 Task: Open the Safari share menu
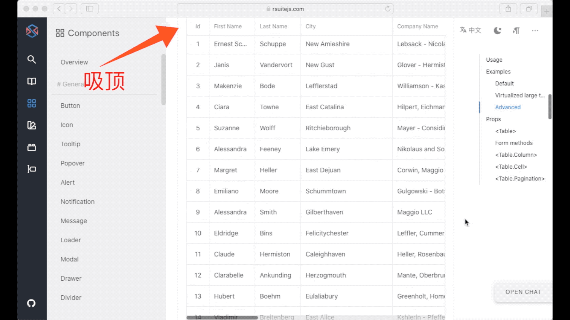[x=508, y=9]
